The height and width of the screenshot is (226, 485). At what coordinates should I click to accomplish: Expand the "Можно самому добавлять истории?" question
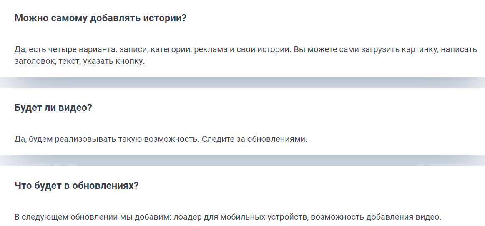[x=100, y=19]
